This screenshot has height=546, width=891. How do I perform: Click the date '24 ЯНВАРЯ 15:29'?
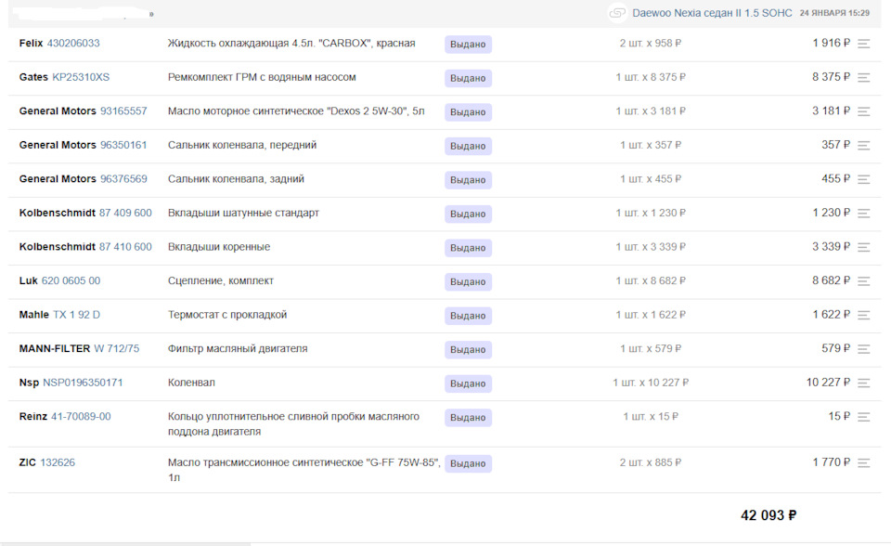pyautogui.click(x=834, y=13)
